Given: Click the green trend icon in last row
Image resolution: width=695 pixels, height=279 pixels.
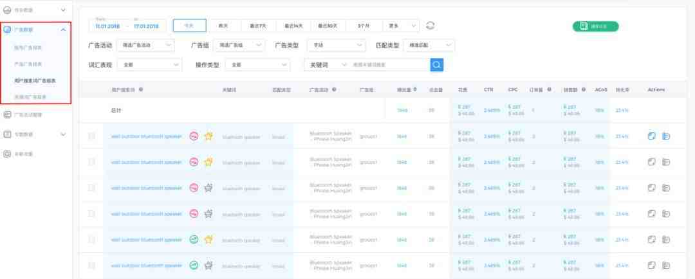Looking at the screenshot, I should [x=193, y=265].
